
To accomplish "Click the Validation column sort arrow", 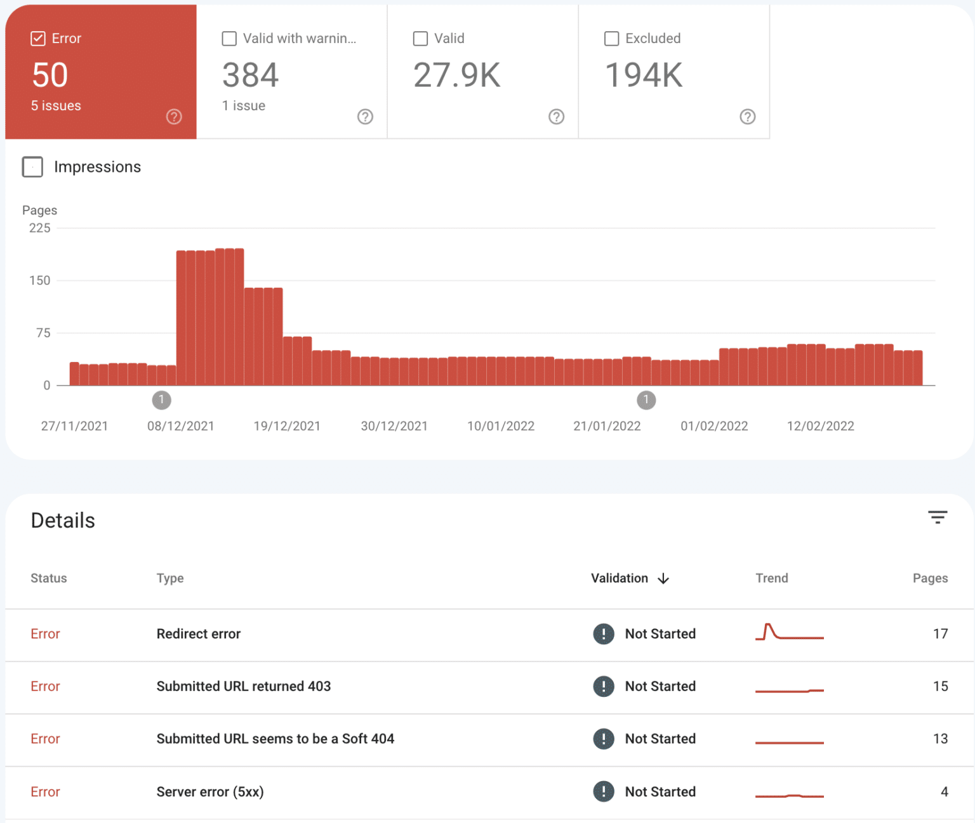I will point(664,578).
